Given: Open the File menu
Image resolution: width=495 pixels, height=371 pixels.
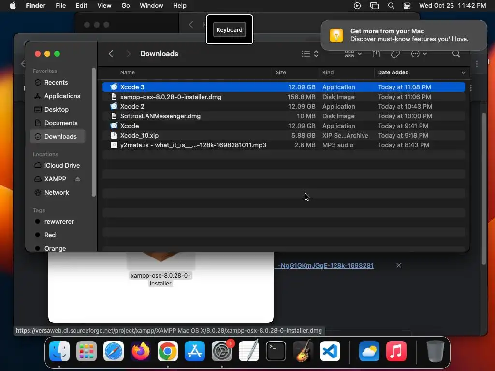Looking at the screenshot, I should (60, 6).
